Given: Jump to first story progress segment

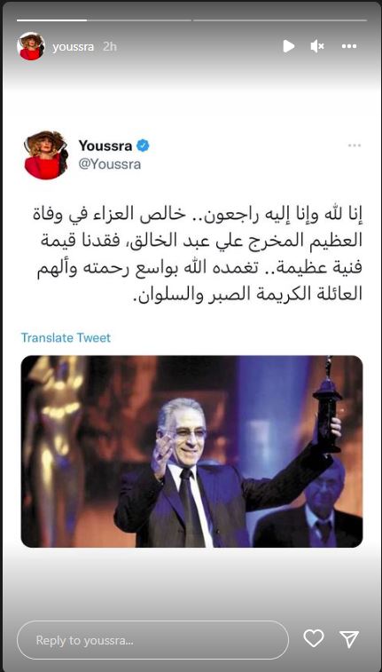Looking at the screenshot, I should [x=51, y=20].
